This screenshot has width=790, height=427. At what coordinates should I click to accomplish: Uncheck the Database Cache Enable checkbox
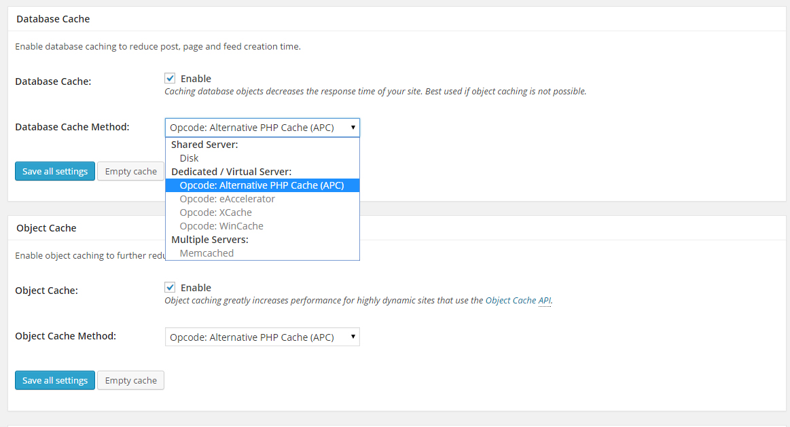(170, 79)
